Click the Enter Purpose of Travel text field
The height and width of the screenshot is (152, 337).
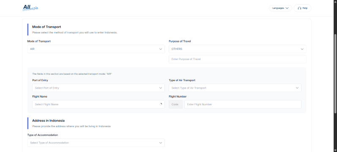click(x=238, y=59)
